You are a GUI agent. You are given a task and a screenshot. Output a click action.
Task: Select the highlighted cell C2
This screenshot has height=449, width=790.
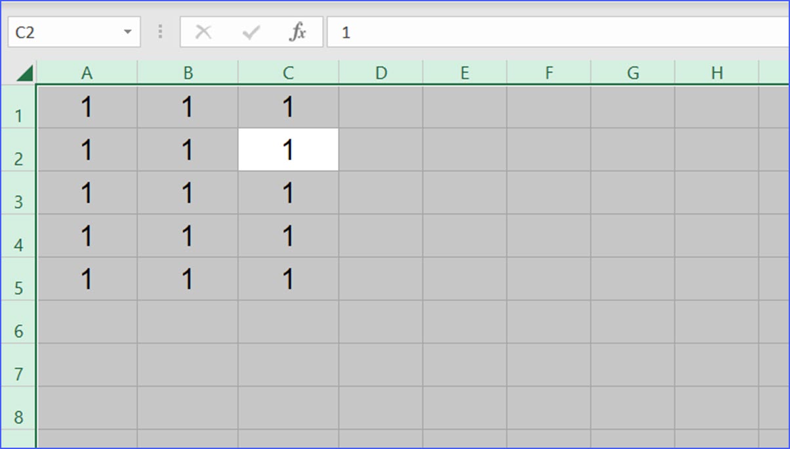(x=287, y=149)
